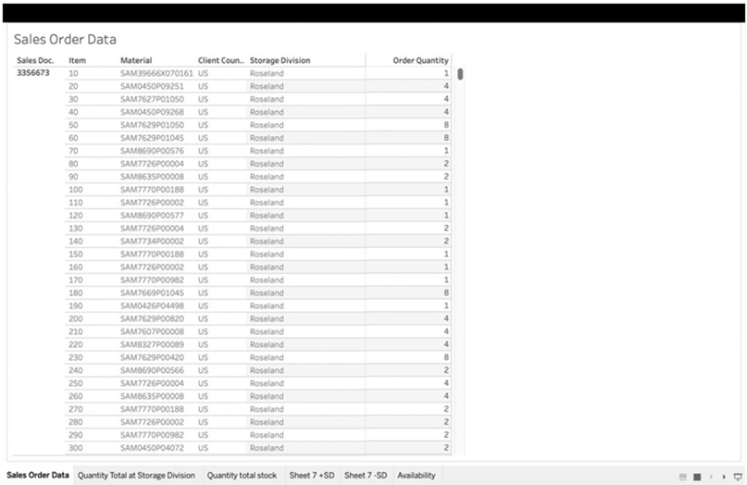Select order quantity for item 30

446,99
